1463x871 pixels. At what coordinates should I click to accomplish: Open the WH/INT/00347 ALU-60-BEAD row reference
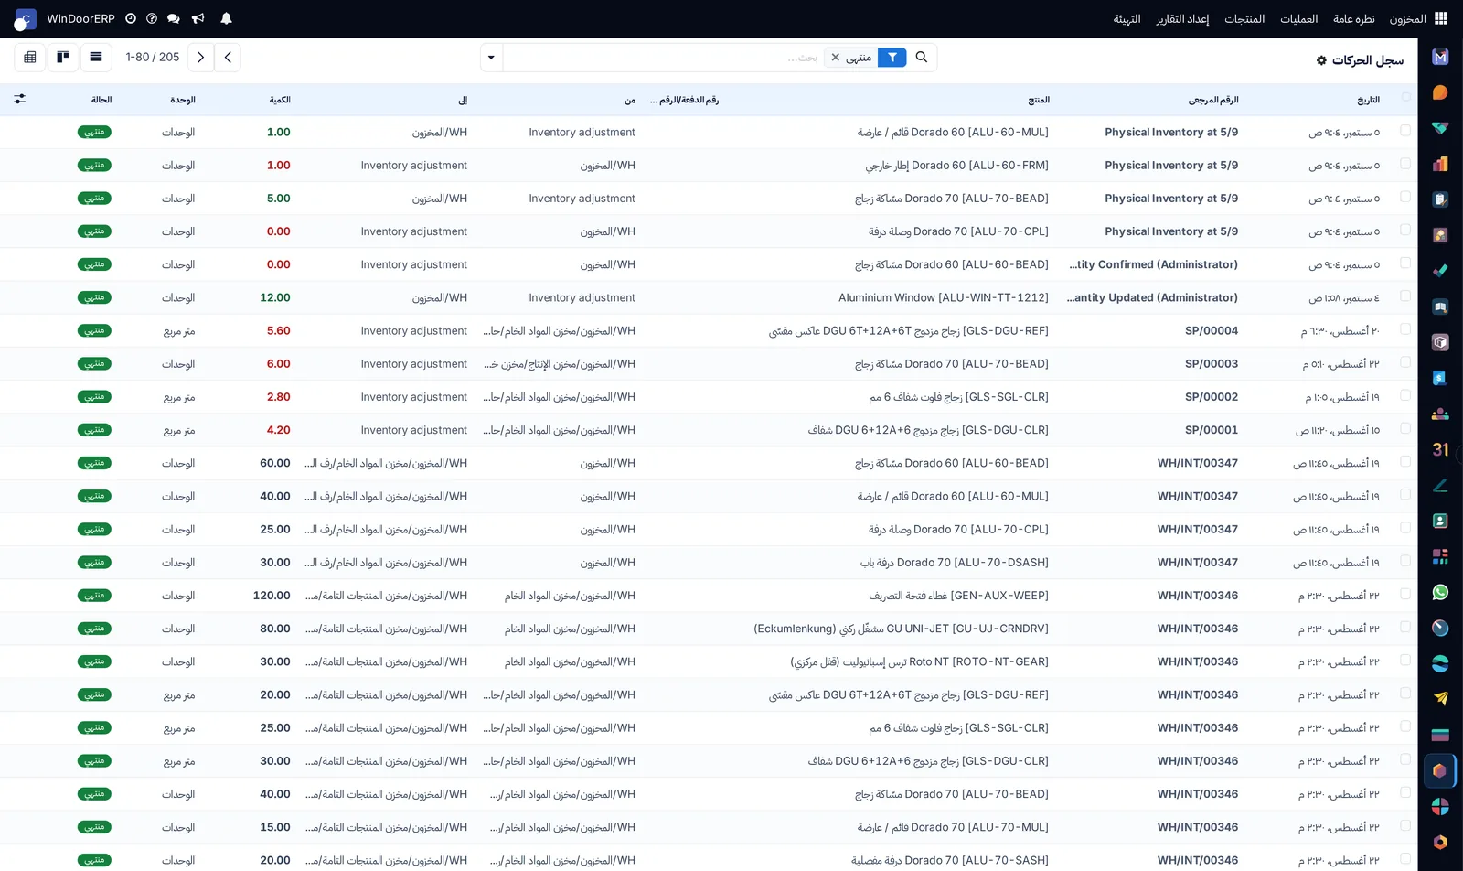pos(1197,463)
